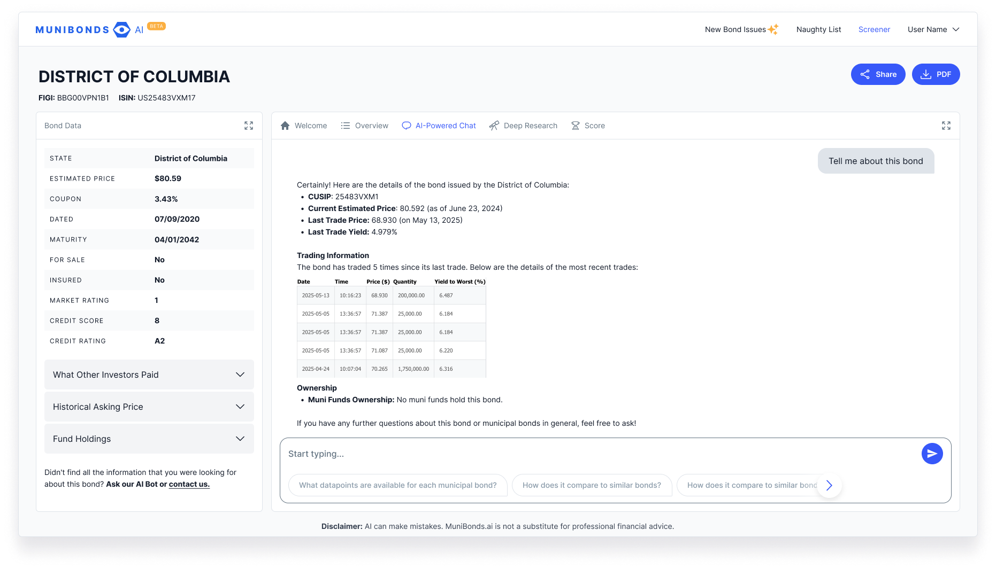
Task: Pick the datapoints available suggestion chip
Action: (x=398, y=485)
